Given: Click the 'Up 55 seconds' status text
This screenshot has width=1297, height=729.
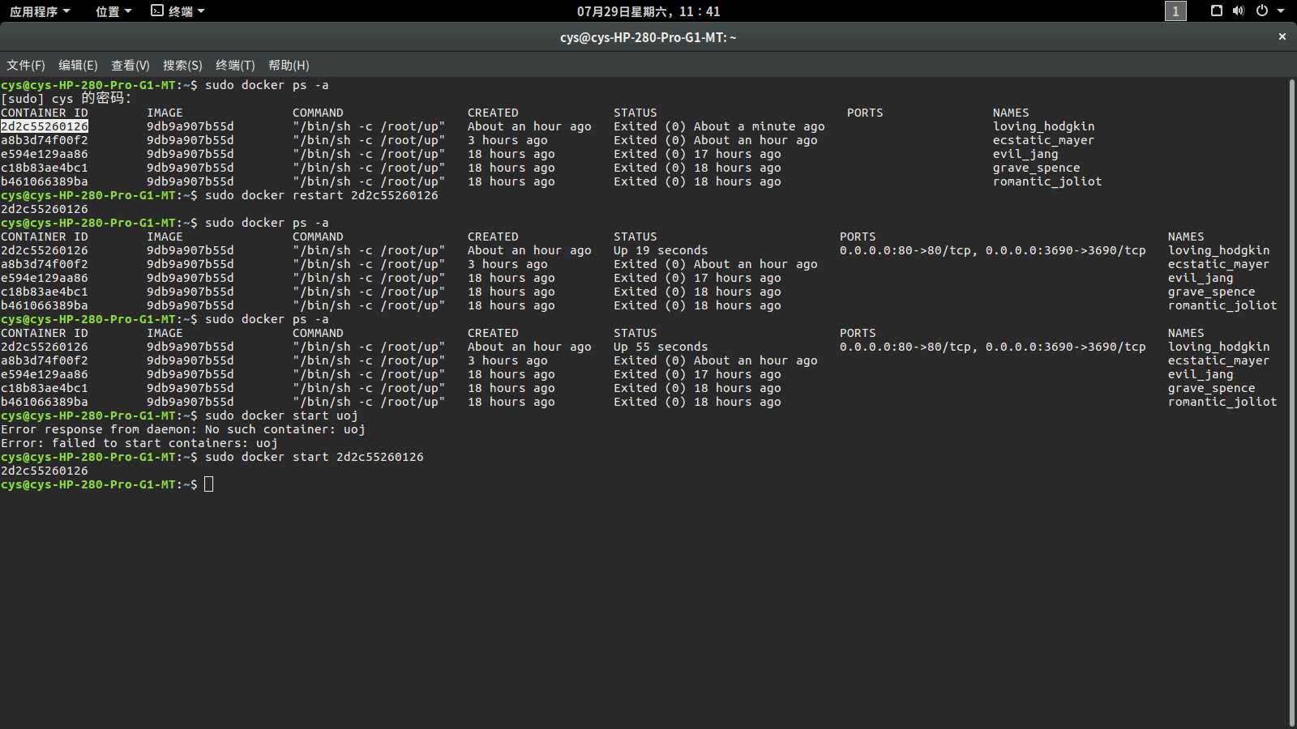Looking at the screenshot, I should tap(661, 347).
